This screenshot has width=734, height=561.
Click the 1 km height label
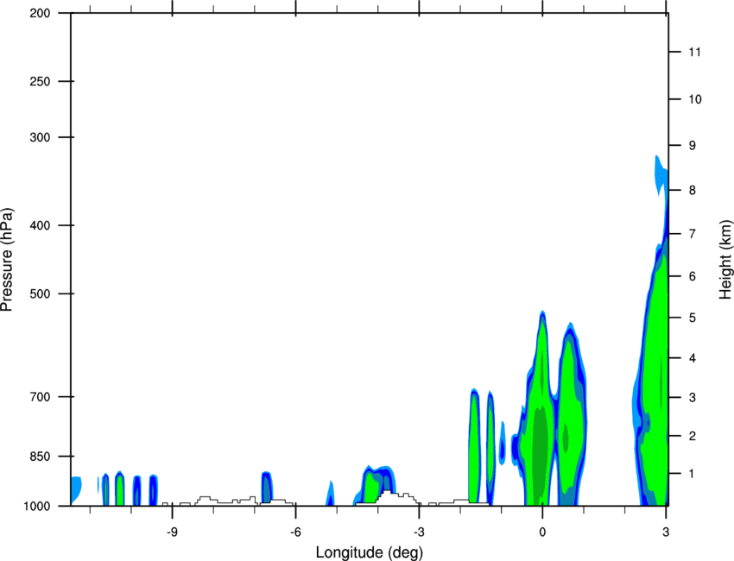pos(693,474)
